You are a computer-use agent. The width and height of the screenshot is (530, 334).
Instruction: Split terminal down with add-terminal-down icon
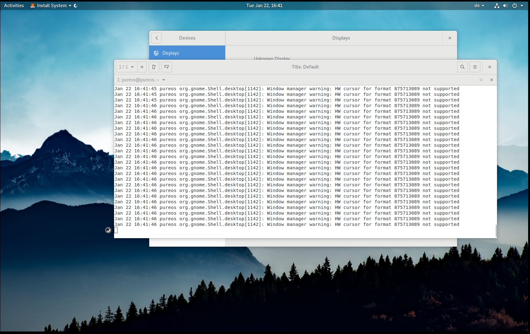point(167,67)
